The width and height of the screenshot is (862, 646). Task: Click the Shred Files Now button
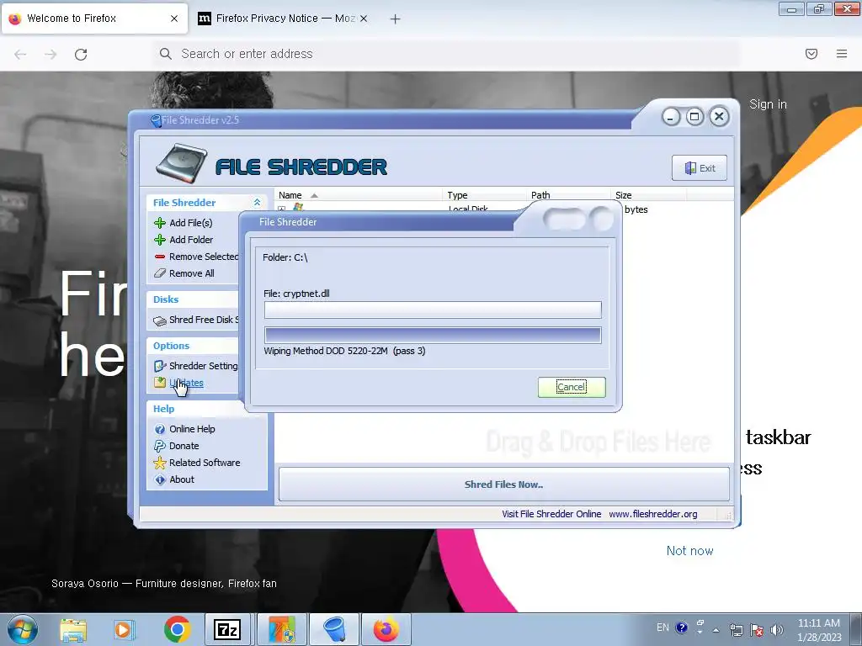(503, 484)
